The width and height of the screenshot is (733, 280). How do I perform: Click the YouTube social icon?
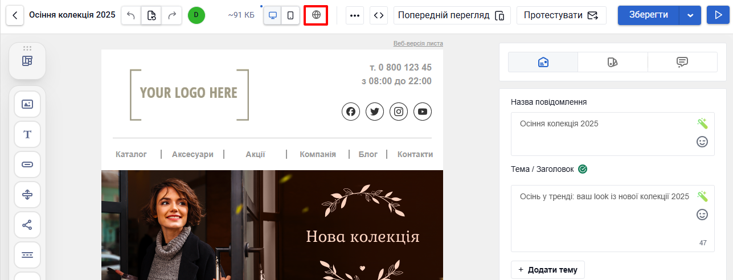(423, 112)
